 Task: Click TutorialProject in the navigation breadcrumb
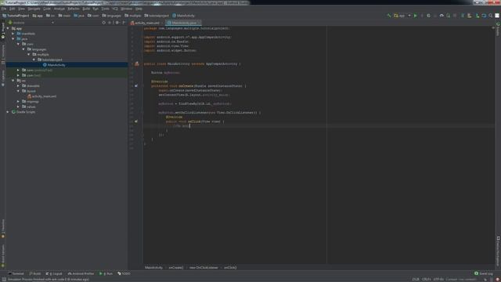coord(16,16)
